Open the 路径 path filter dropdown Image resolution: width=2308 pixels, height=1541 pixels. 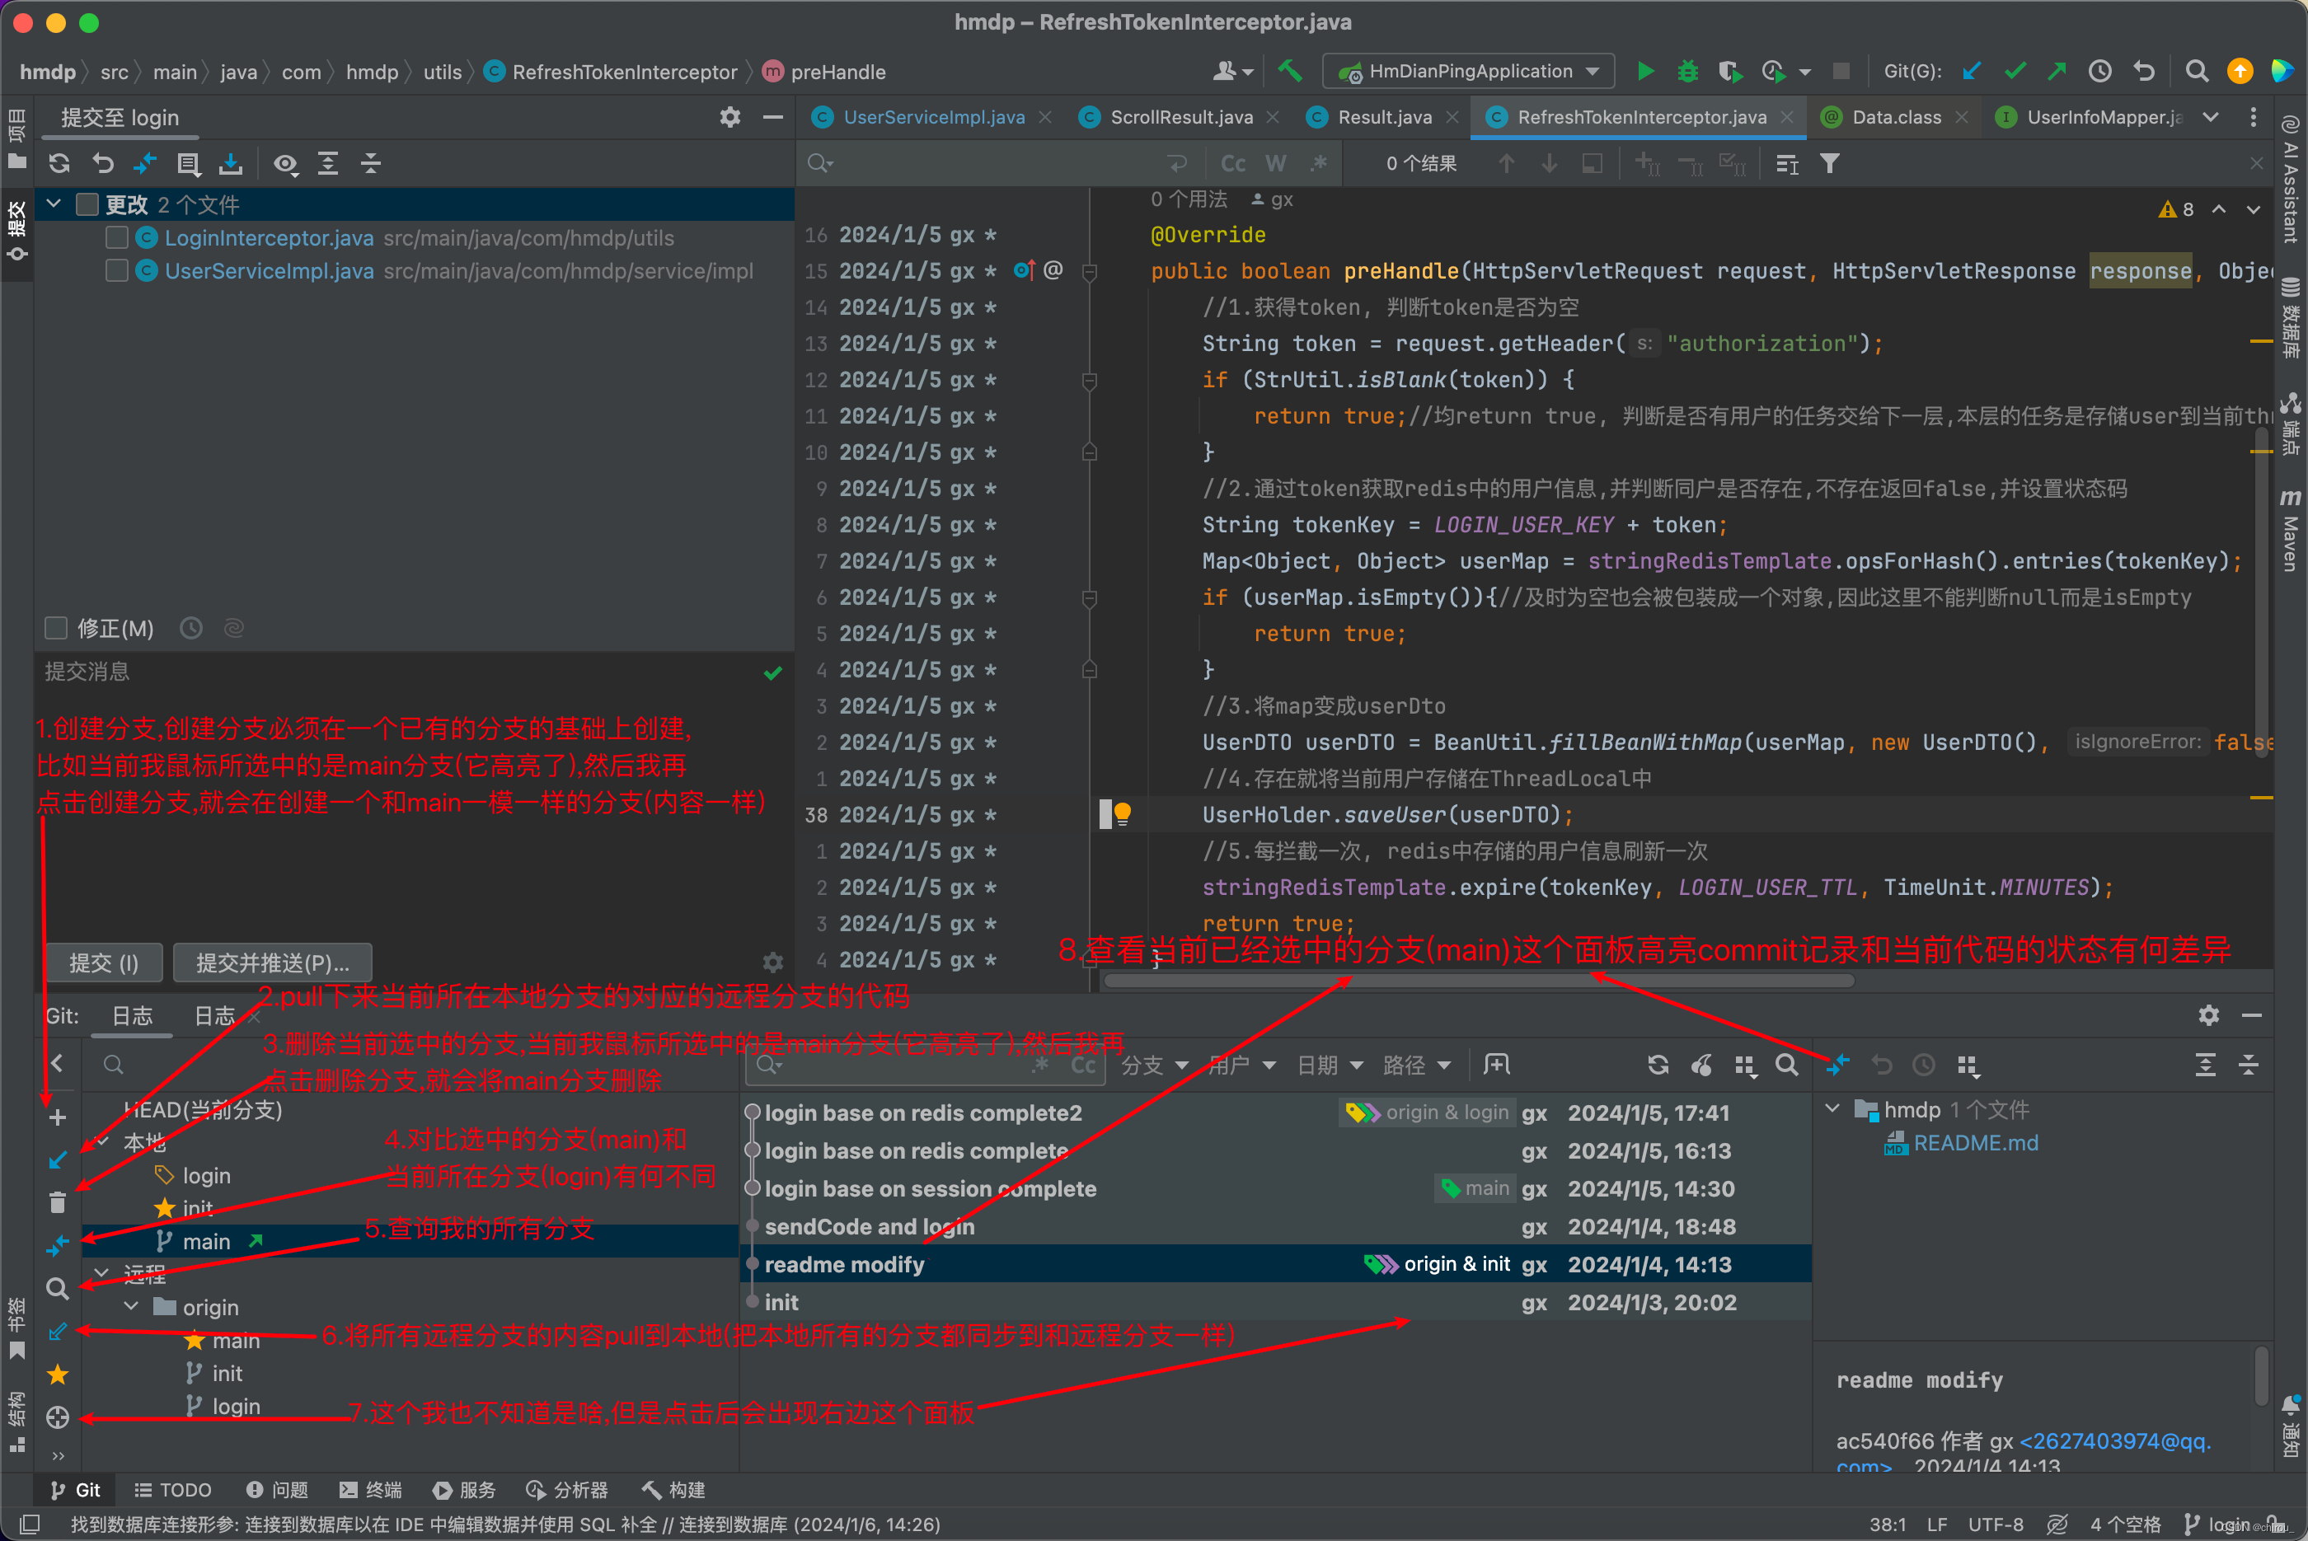(1416, 1066)
